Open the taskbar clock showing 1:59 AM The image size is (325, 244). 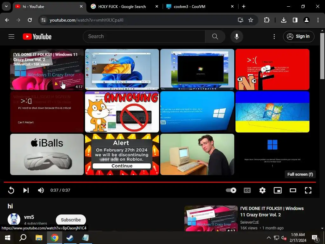[x=298, y=238]
